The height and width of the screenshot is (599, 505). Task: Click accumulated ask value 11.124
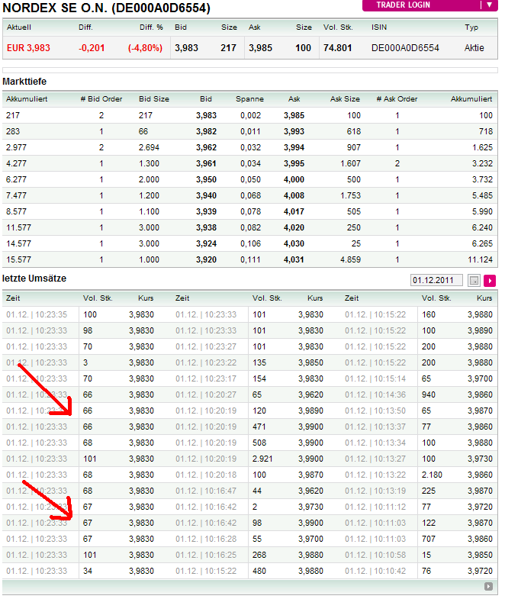click(480, 259)
